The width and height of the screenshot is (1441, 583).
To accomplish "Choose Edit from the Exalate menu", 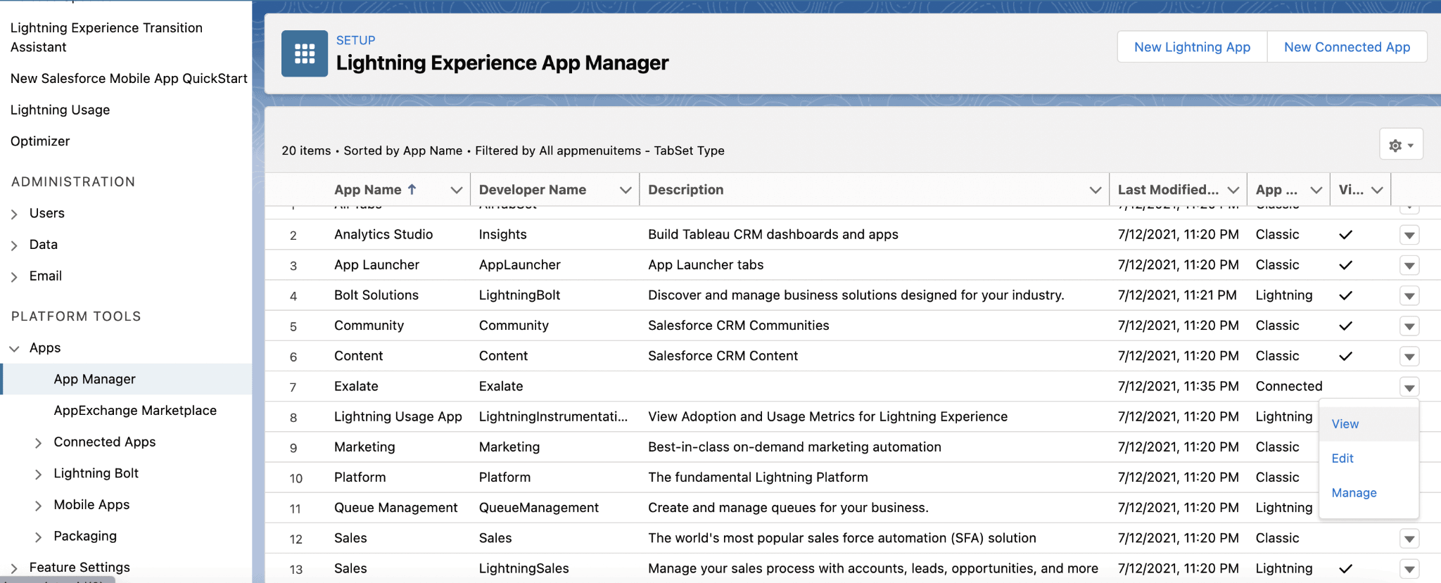I will pyautogui.click(x=1369, y=459).
